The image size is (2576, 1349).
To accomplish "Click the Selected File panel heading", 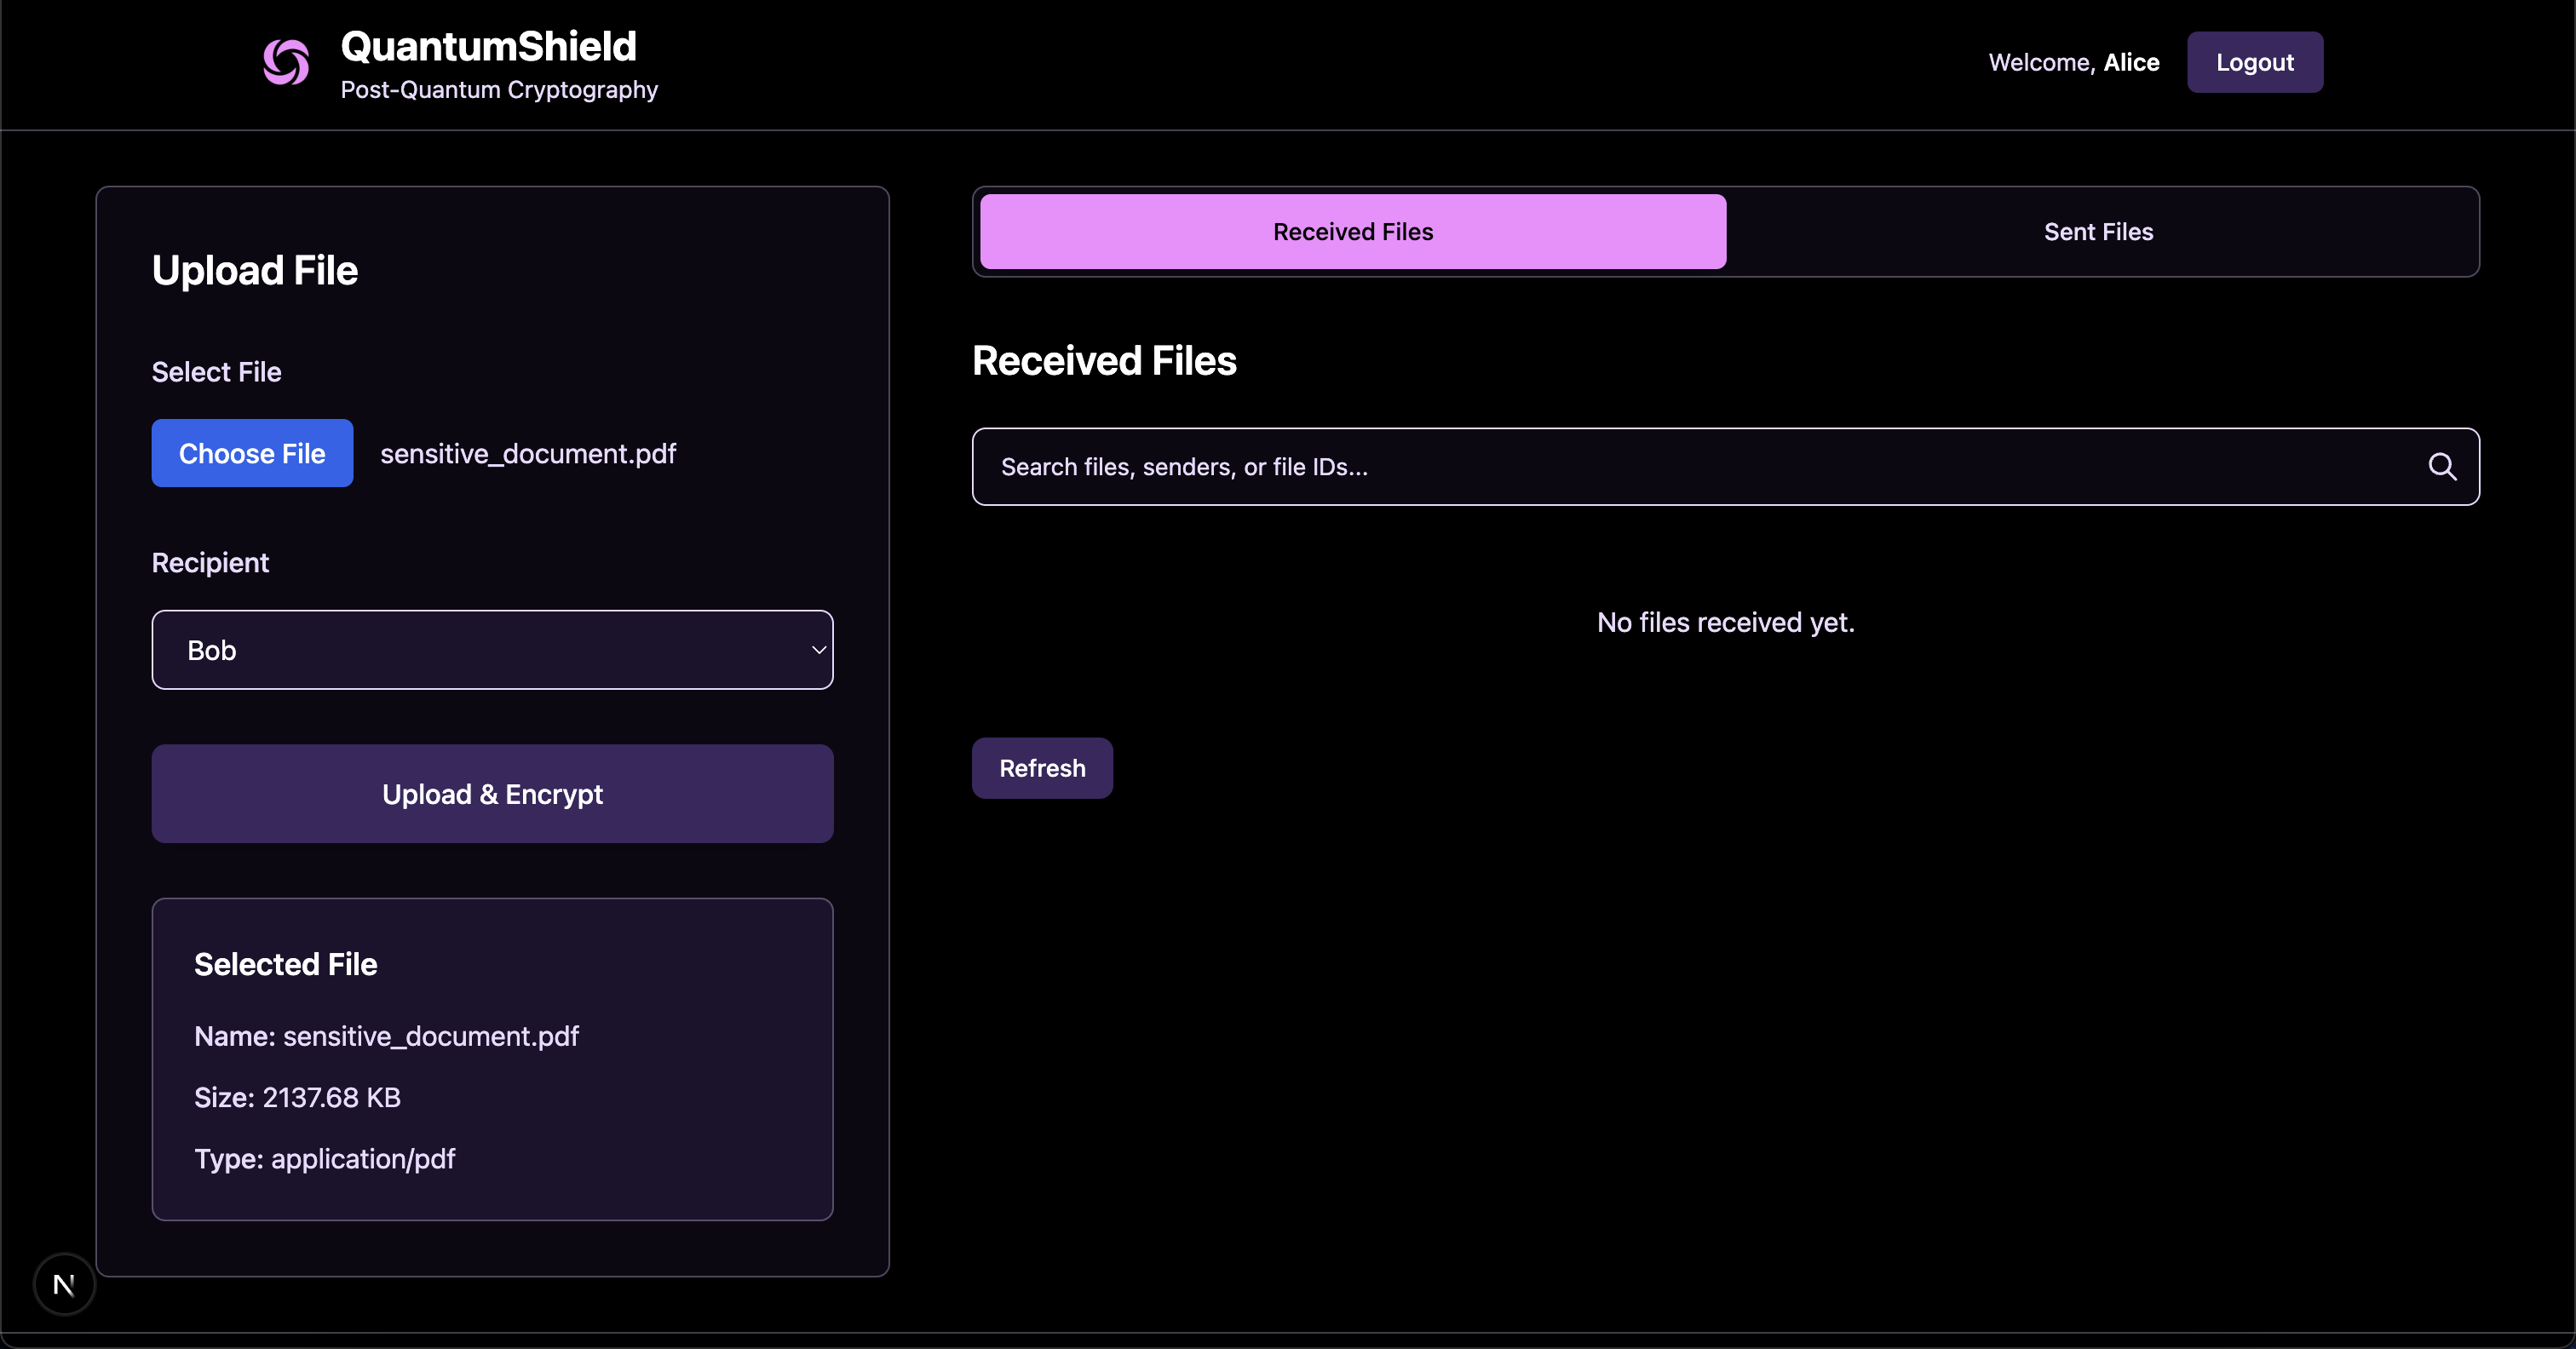I will (285, 964).
